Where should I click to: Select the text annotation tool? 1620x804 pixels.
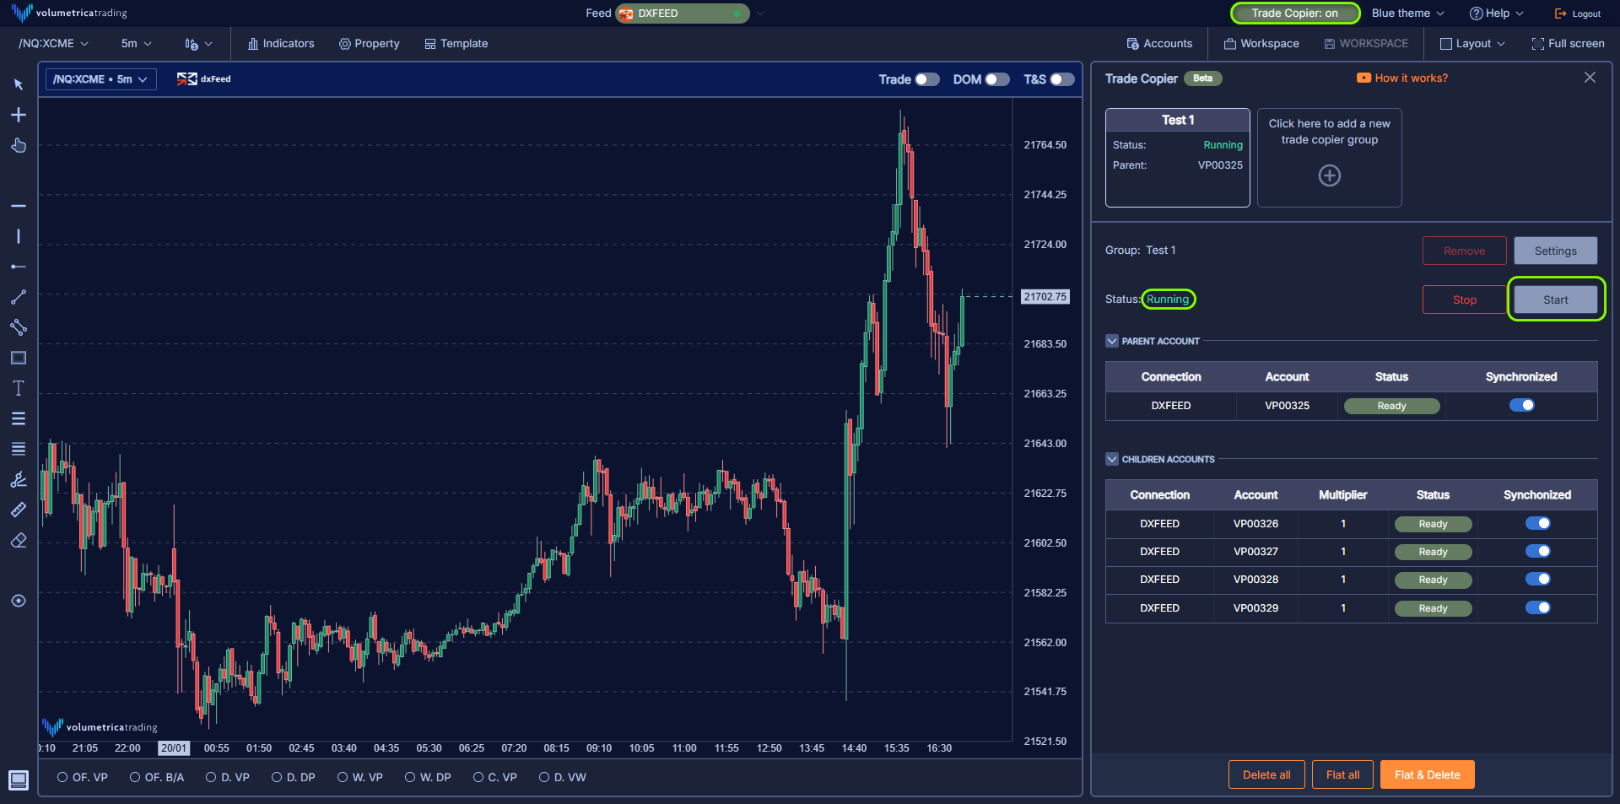point(19,388)
